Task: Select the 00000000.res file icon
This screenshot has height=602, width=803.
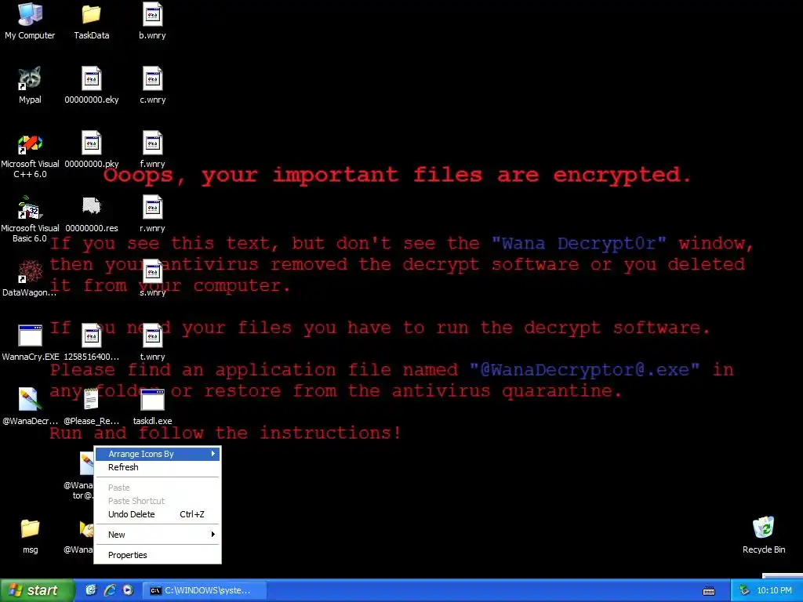Action: tap(91, 214)
